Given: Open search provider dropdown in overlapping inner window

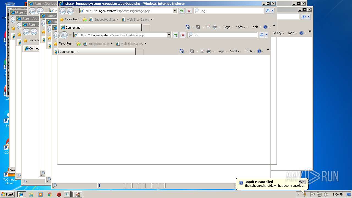Looking at the screenshot, I should 266,35.
